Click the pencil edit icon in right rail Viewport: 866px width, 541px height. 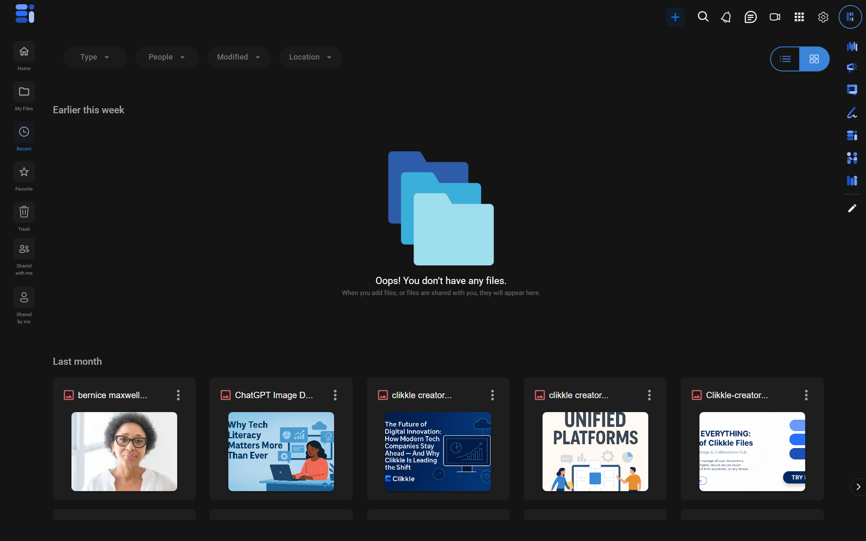click(852, 208)
